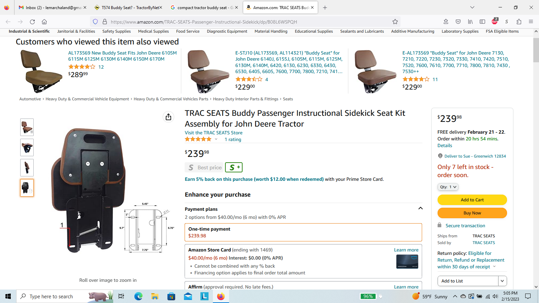Open Microsoft Edge from the taskbar

pyautogui.click(x=138, y=296)
